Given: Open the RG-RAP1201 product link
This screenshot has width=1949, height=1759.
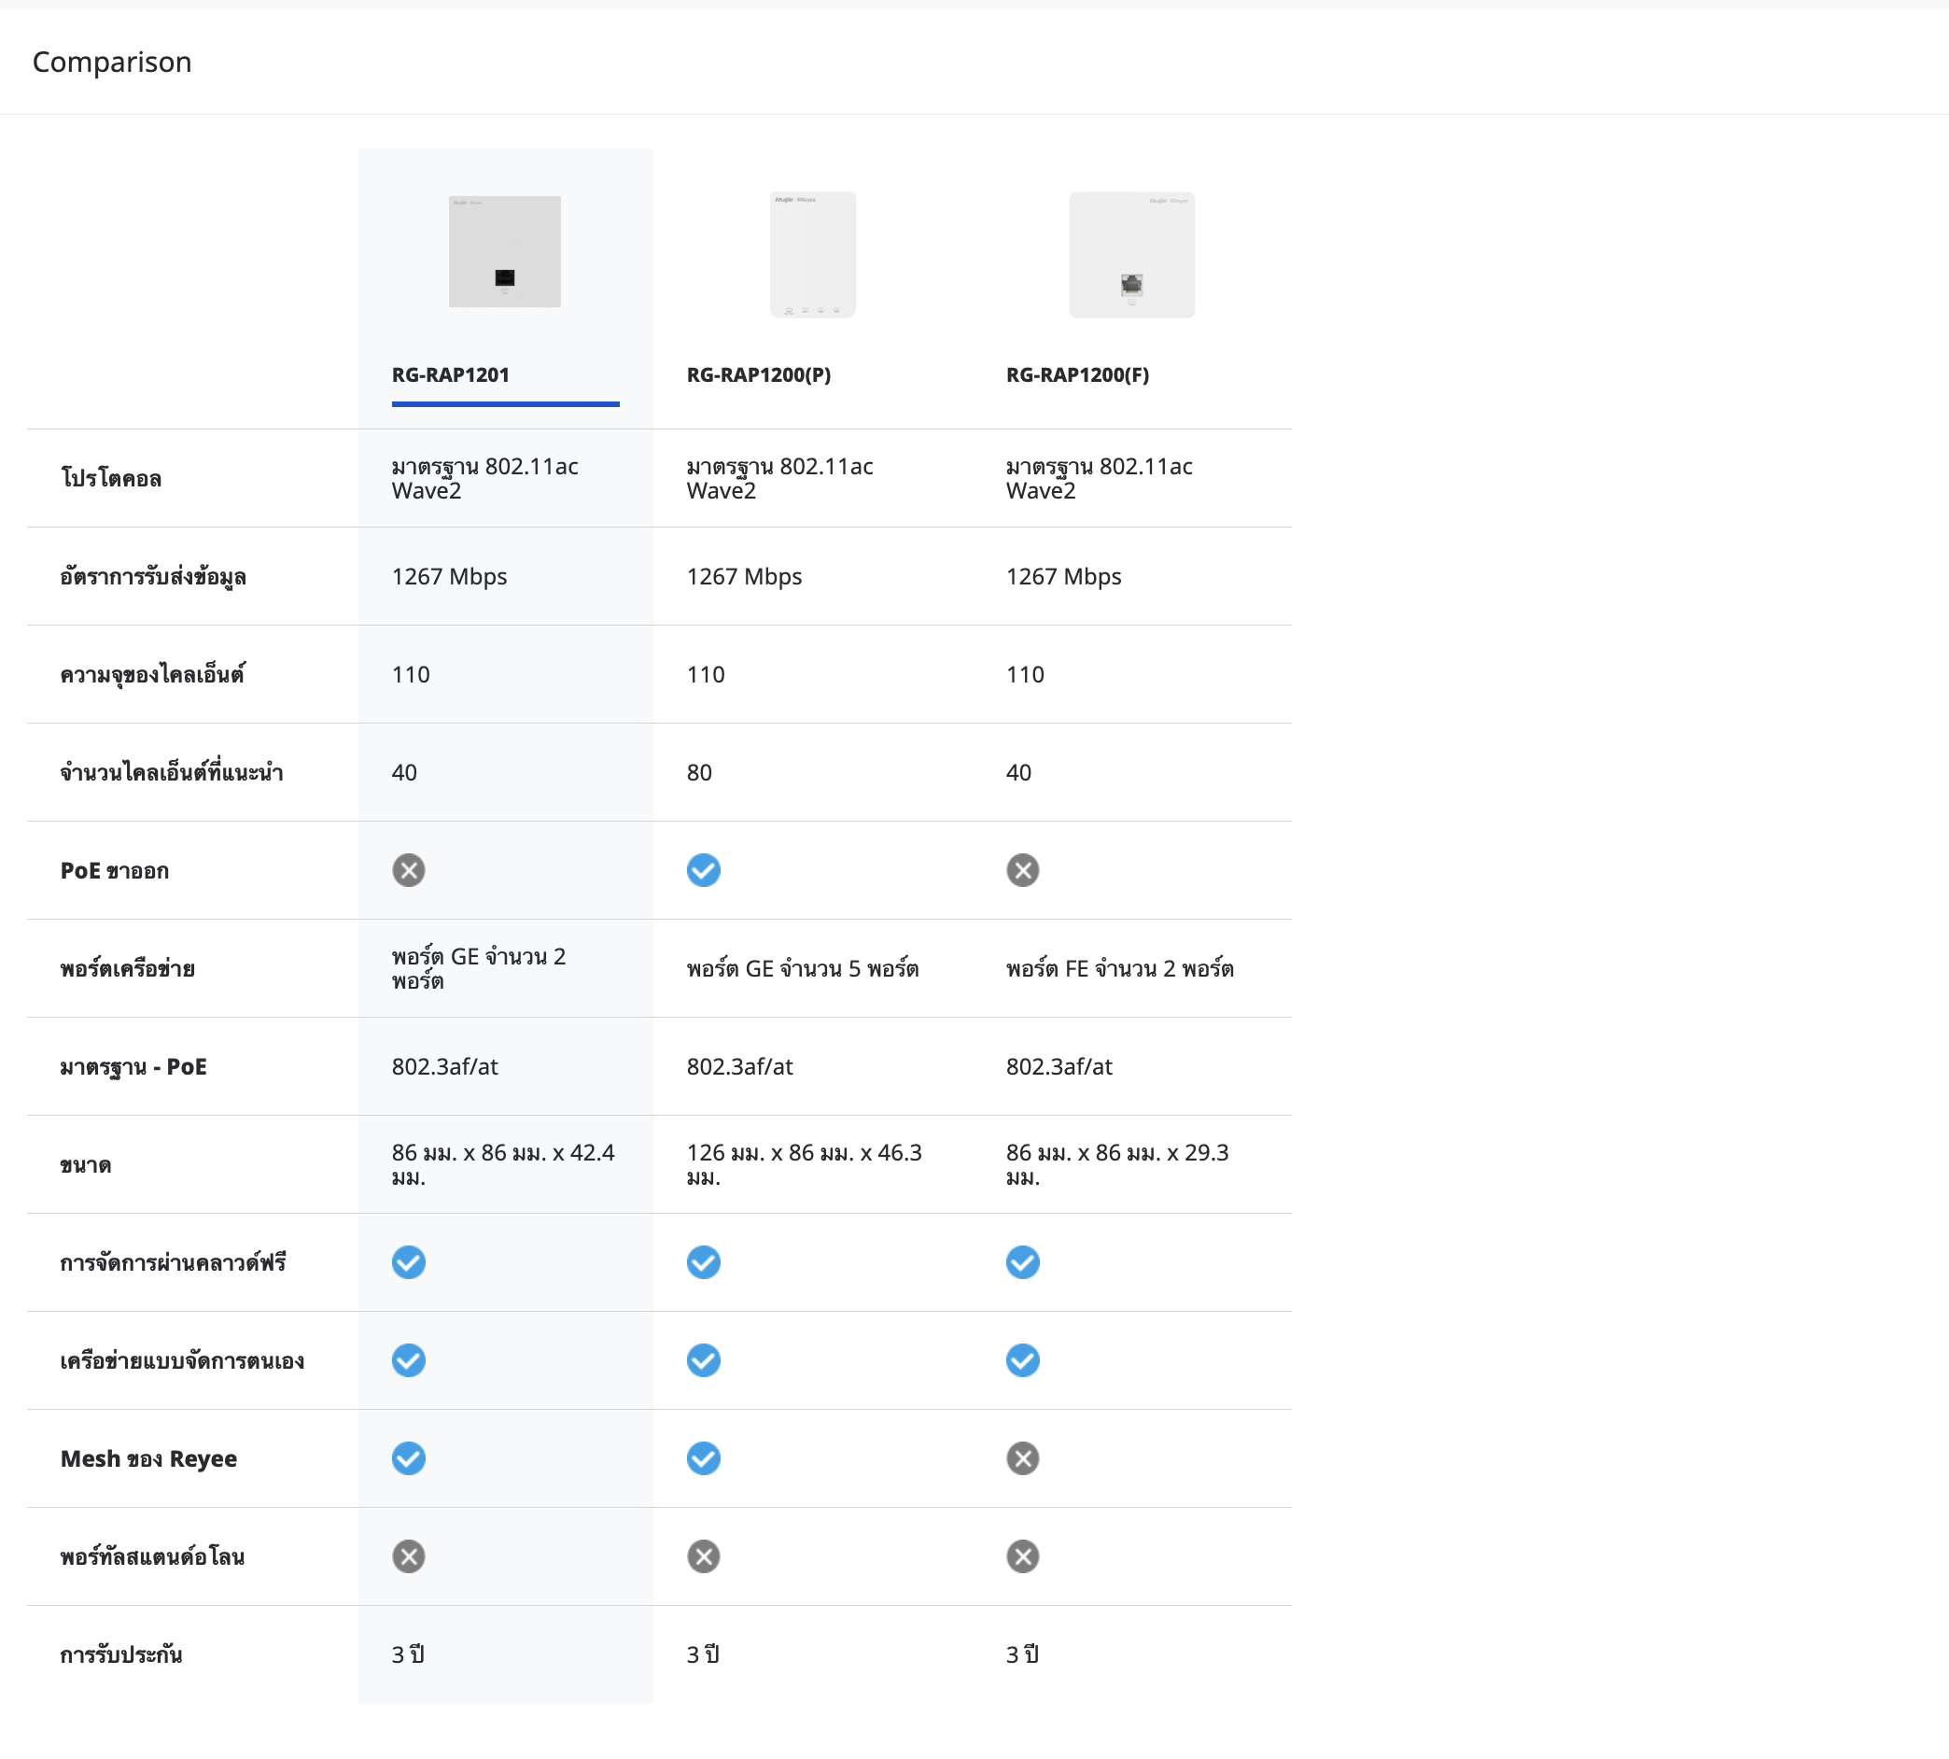Looking at the screenshot, I should pyautogui.click(x=450, y=375).
